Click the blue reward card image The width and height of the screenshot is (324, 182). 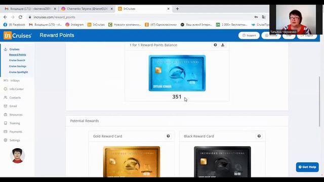[177, 73]
